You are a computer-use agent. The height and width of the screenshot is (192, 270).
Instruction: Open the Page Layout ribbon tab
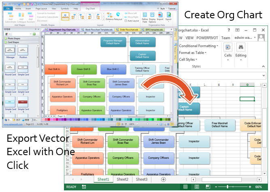click(41, 9)
